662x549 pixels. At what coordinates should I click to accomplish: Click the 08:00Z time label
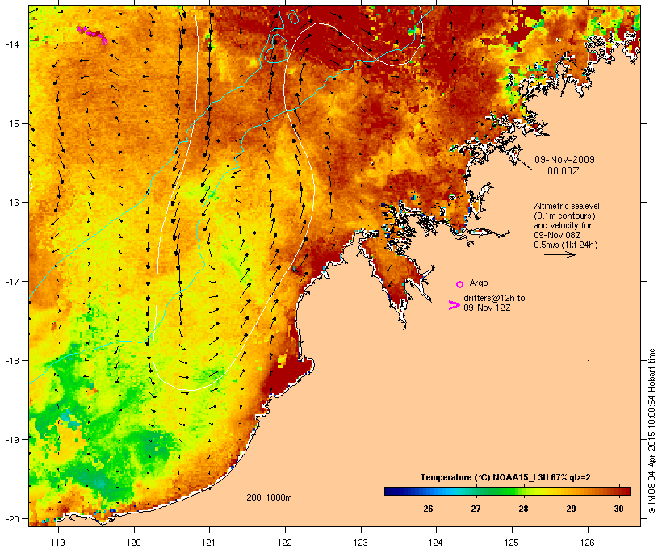pyautogui.click(x=564, y=171)
